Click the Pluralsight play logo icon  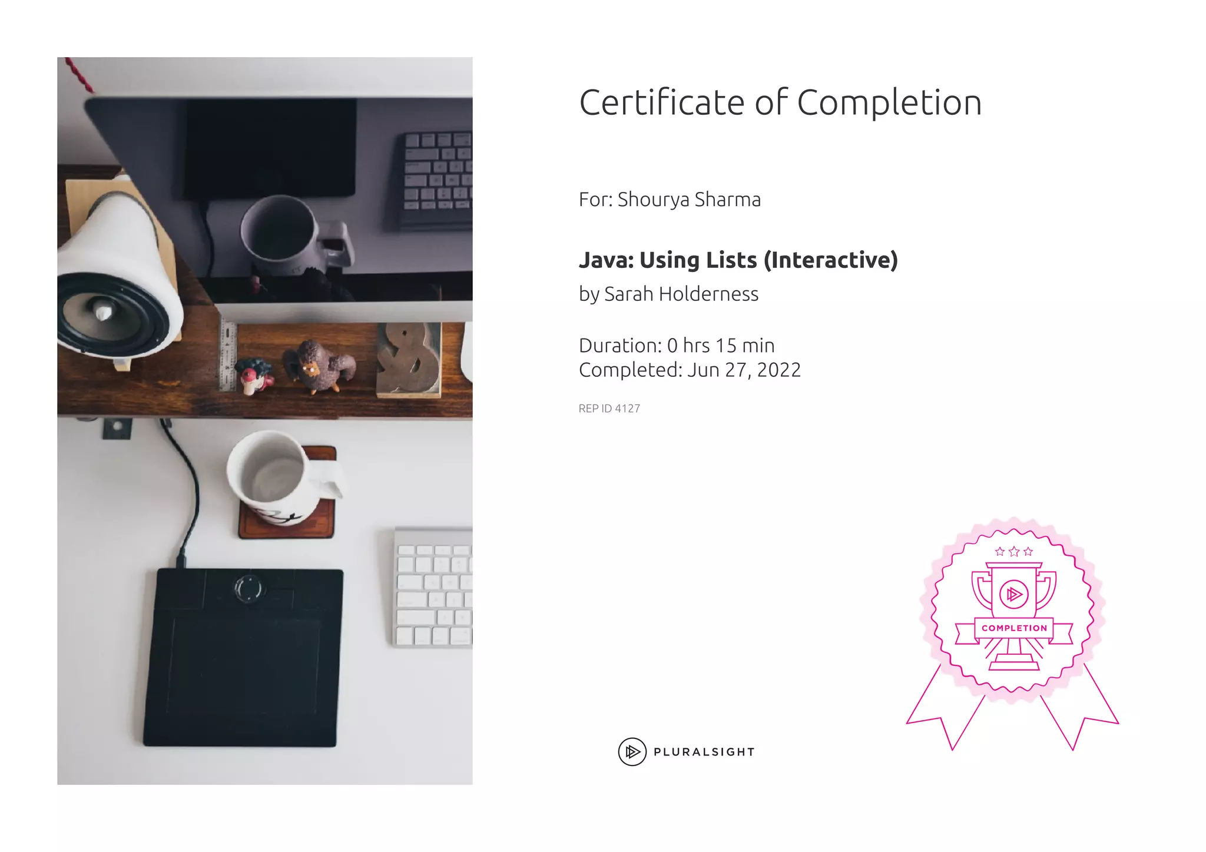632,751
